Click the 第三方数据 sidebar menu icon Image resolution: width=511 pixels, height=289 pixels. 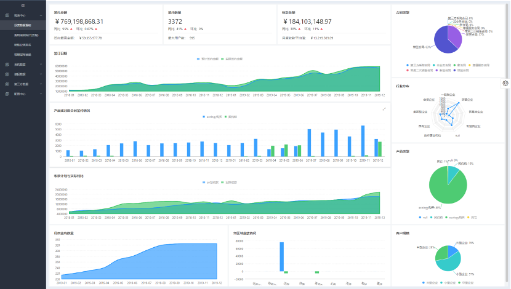point(7,84)
